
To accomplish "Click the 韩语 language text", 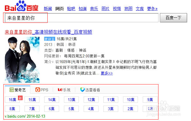I will (x=72, y=45).
